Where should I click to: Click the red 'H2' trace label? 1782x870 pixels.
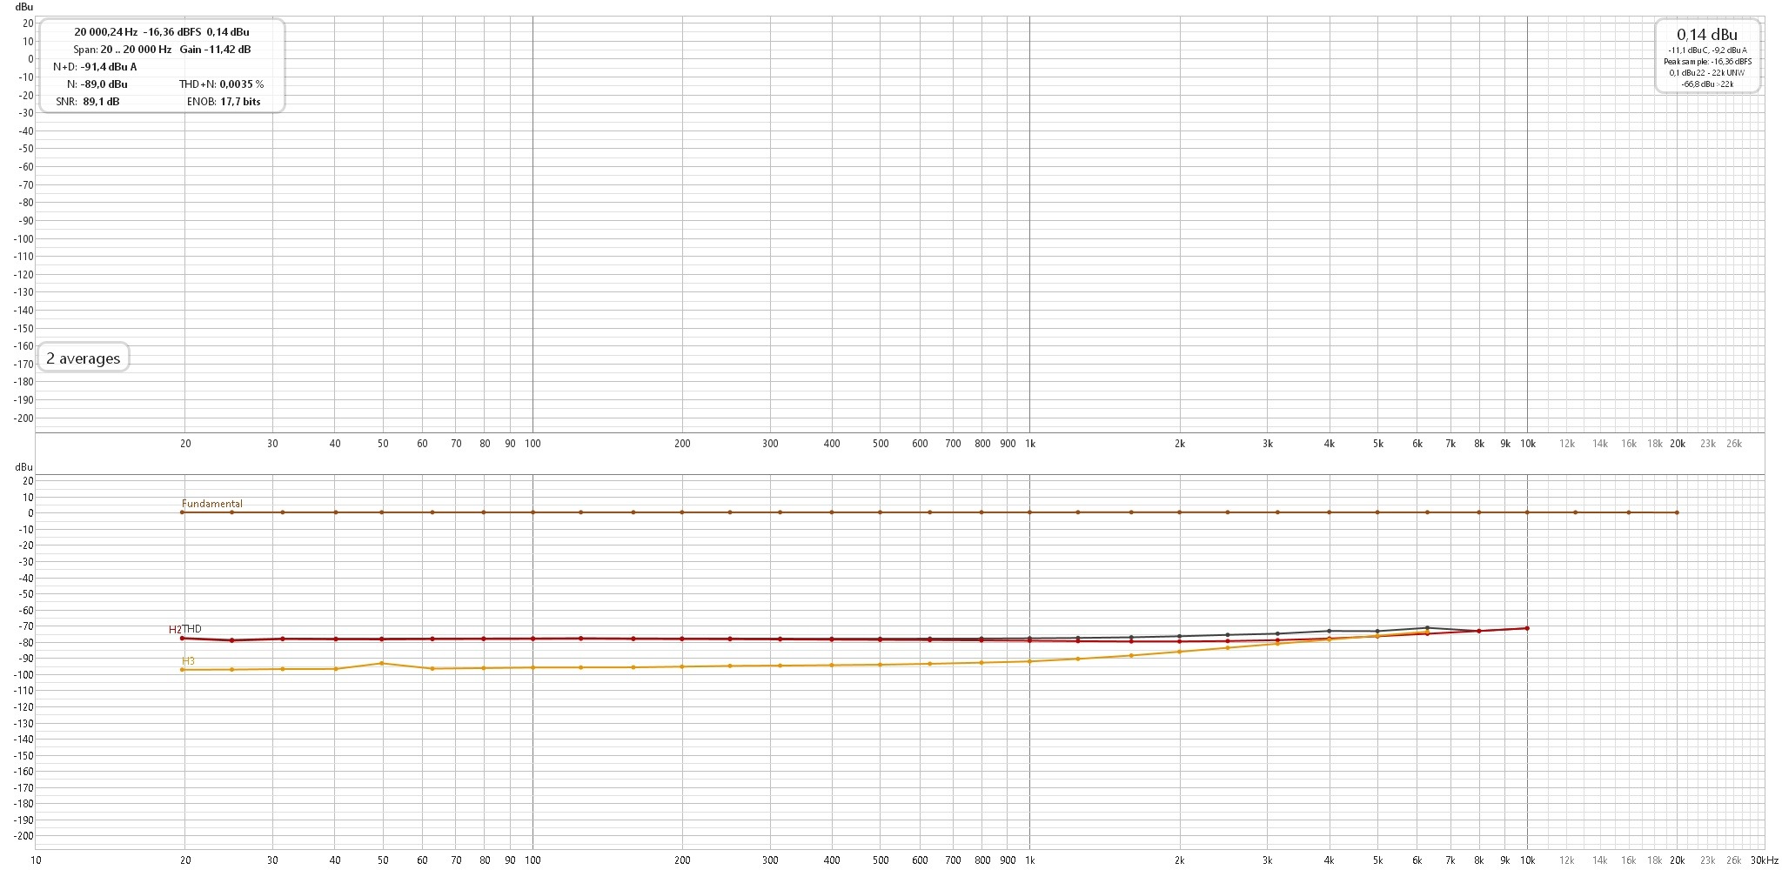(175, 630)
